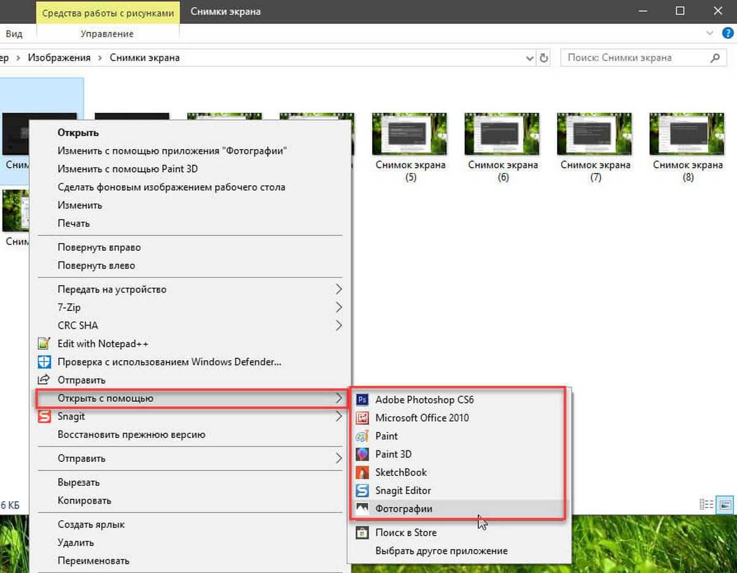737x573 pixels.
Task: Open with Adobe Photoshop CS6 icon
Action: pos(362,400)
